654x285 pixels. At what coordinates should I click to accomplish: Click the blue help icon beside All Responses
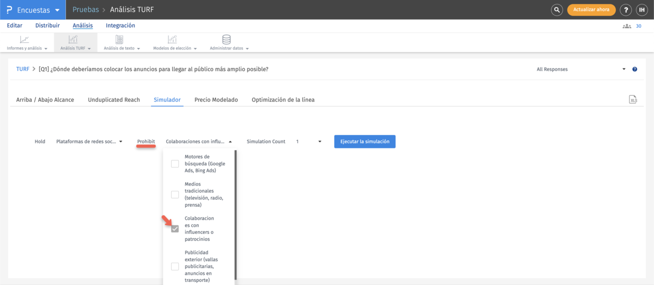634,70
